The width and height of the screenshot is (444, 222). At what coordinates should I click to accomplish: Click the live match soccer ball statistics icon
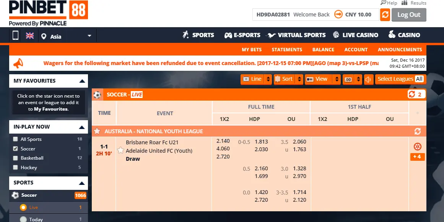417,146
